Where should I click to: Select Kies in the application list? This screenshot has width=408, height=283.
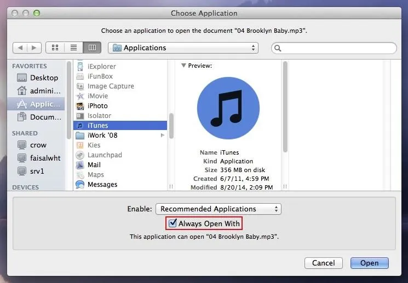pos(120,145)
